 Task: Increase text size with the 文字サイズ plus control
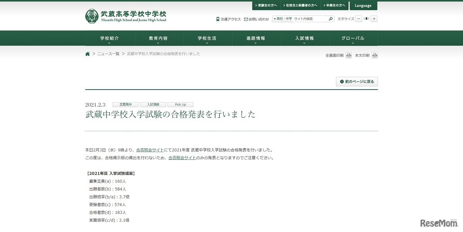[x=373, y=19]
